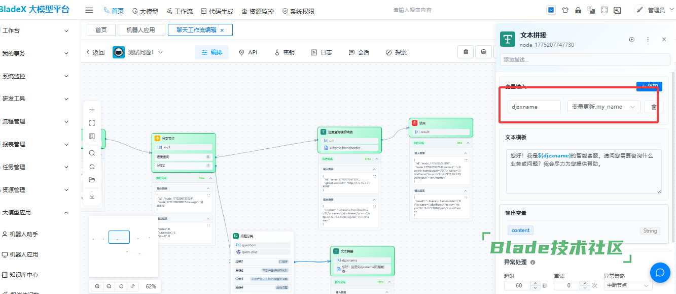Image resolution: width=676 pixels, height=294 pixels.
Task: Click the 添加描述 description input field
Action: 583,60
